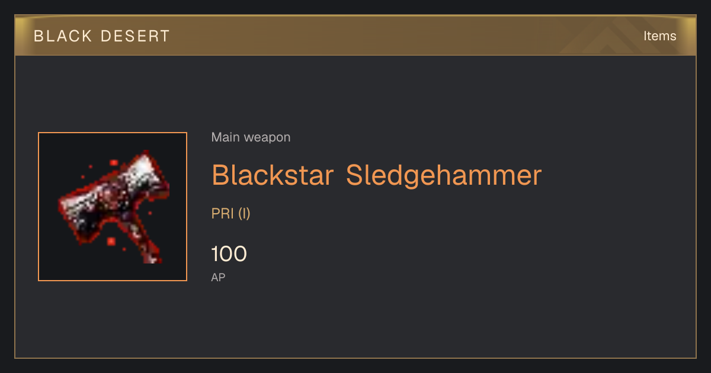This screenshot has width=711, height=373.
Task: Open the Items link in header
Action: tap(659, 36)
